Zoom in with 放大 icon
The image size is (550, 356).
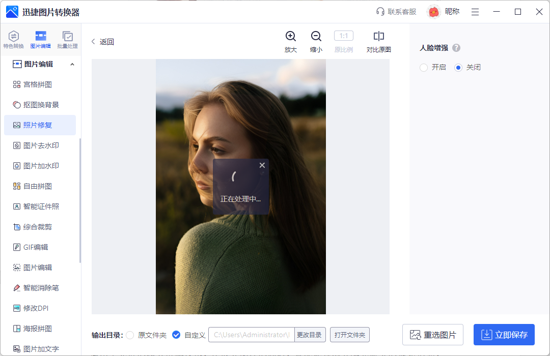tap(290, 42)
